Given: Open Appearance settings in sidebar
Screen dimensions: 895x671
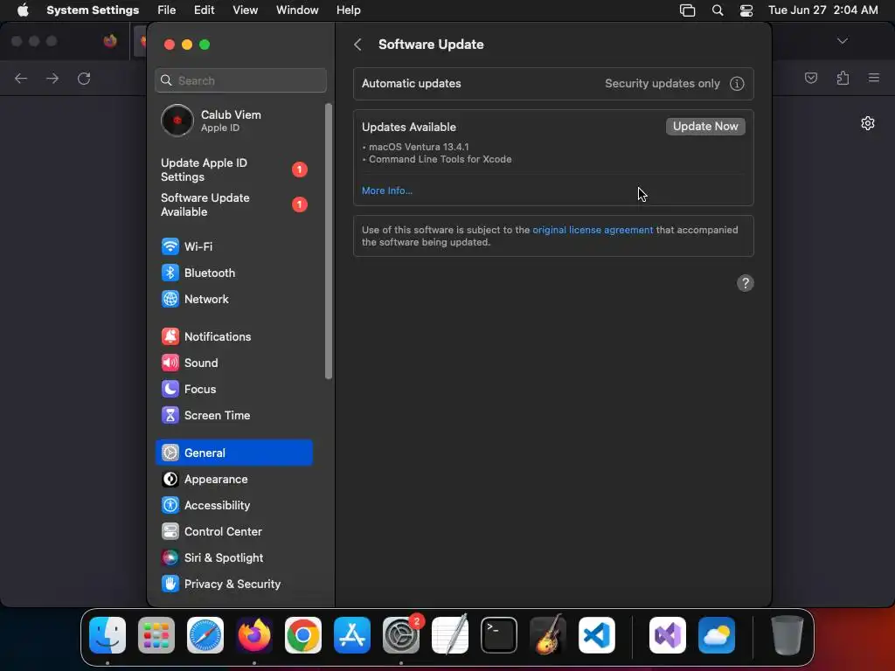Looking at the screenshot, I should tap(234, 480).
